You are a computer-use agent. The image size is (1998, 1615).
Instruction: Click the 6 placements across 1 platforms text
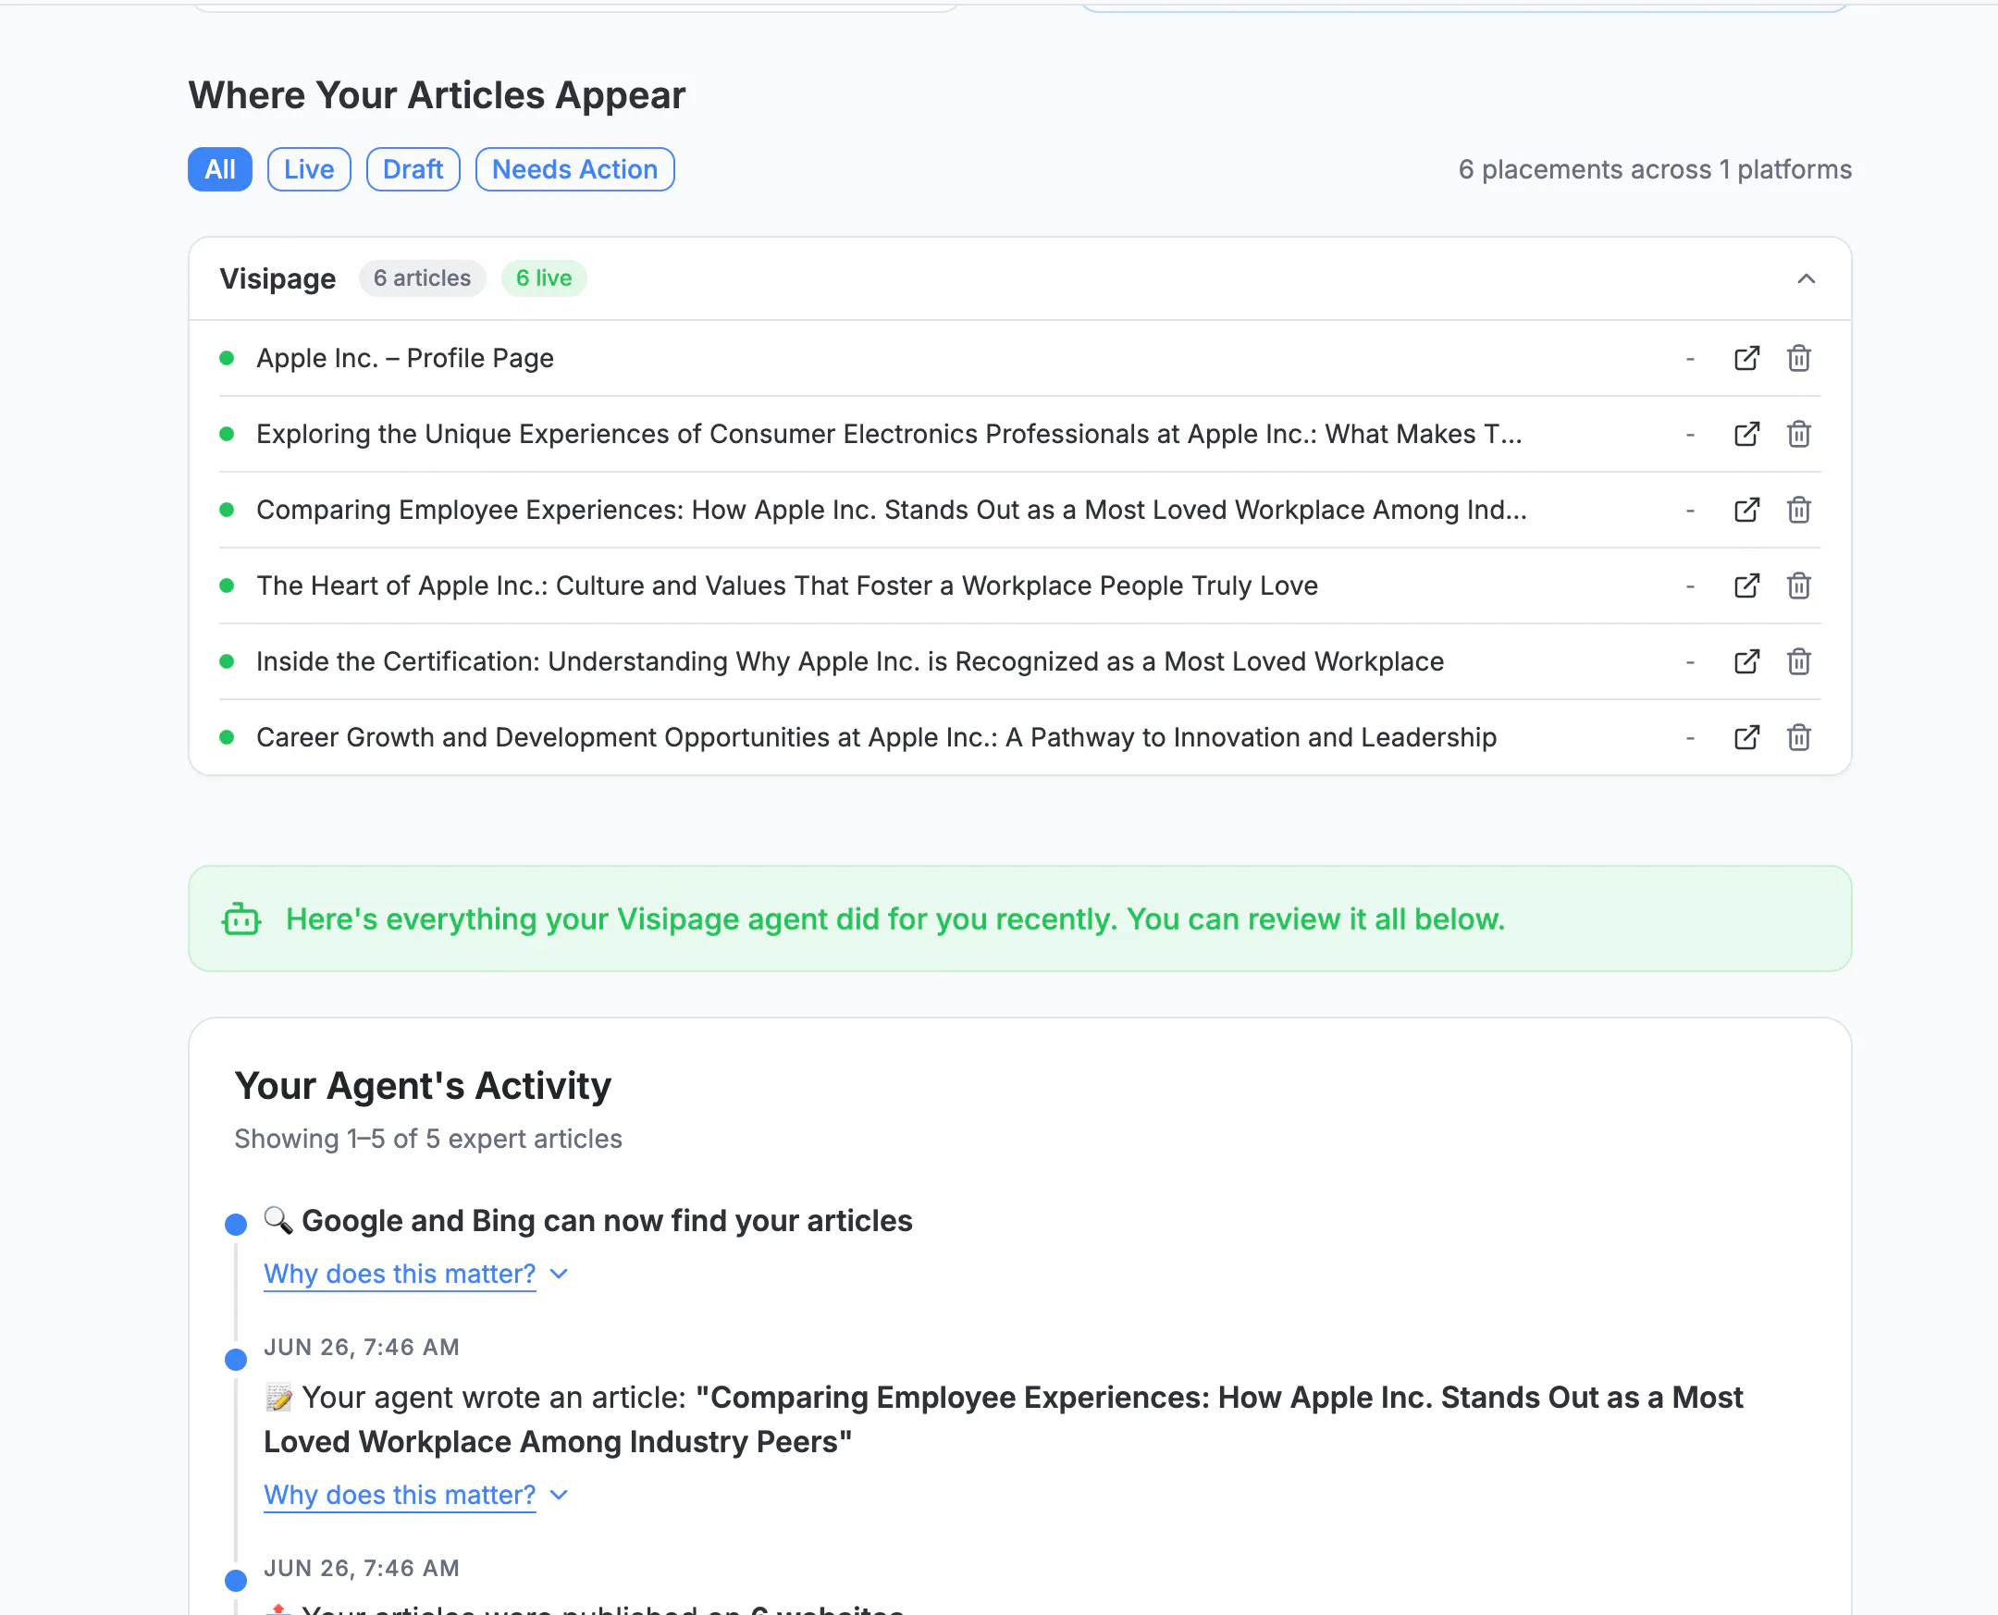[1655, 169]
